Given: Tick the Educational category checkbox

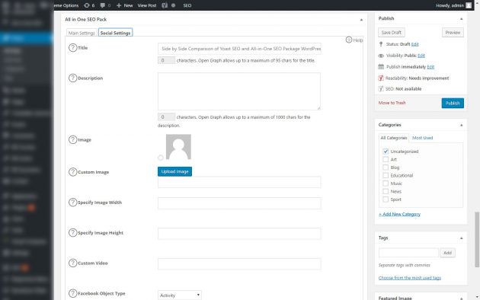Looking at the screenshot, I should pos(386,175).
